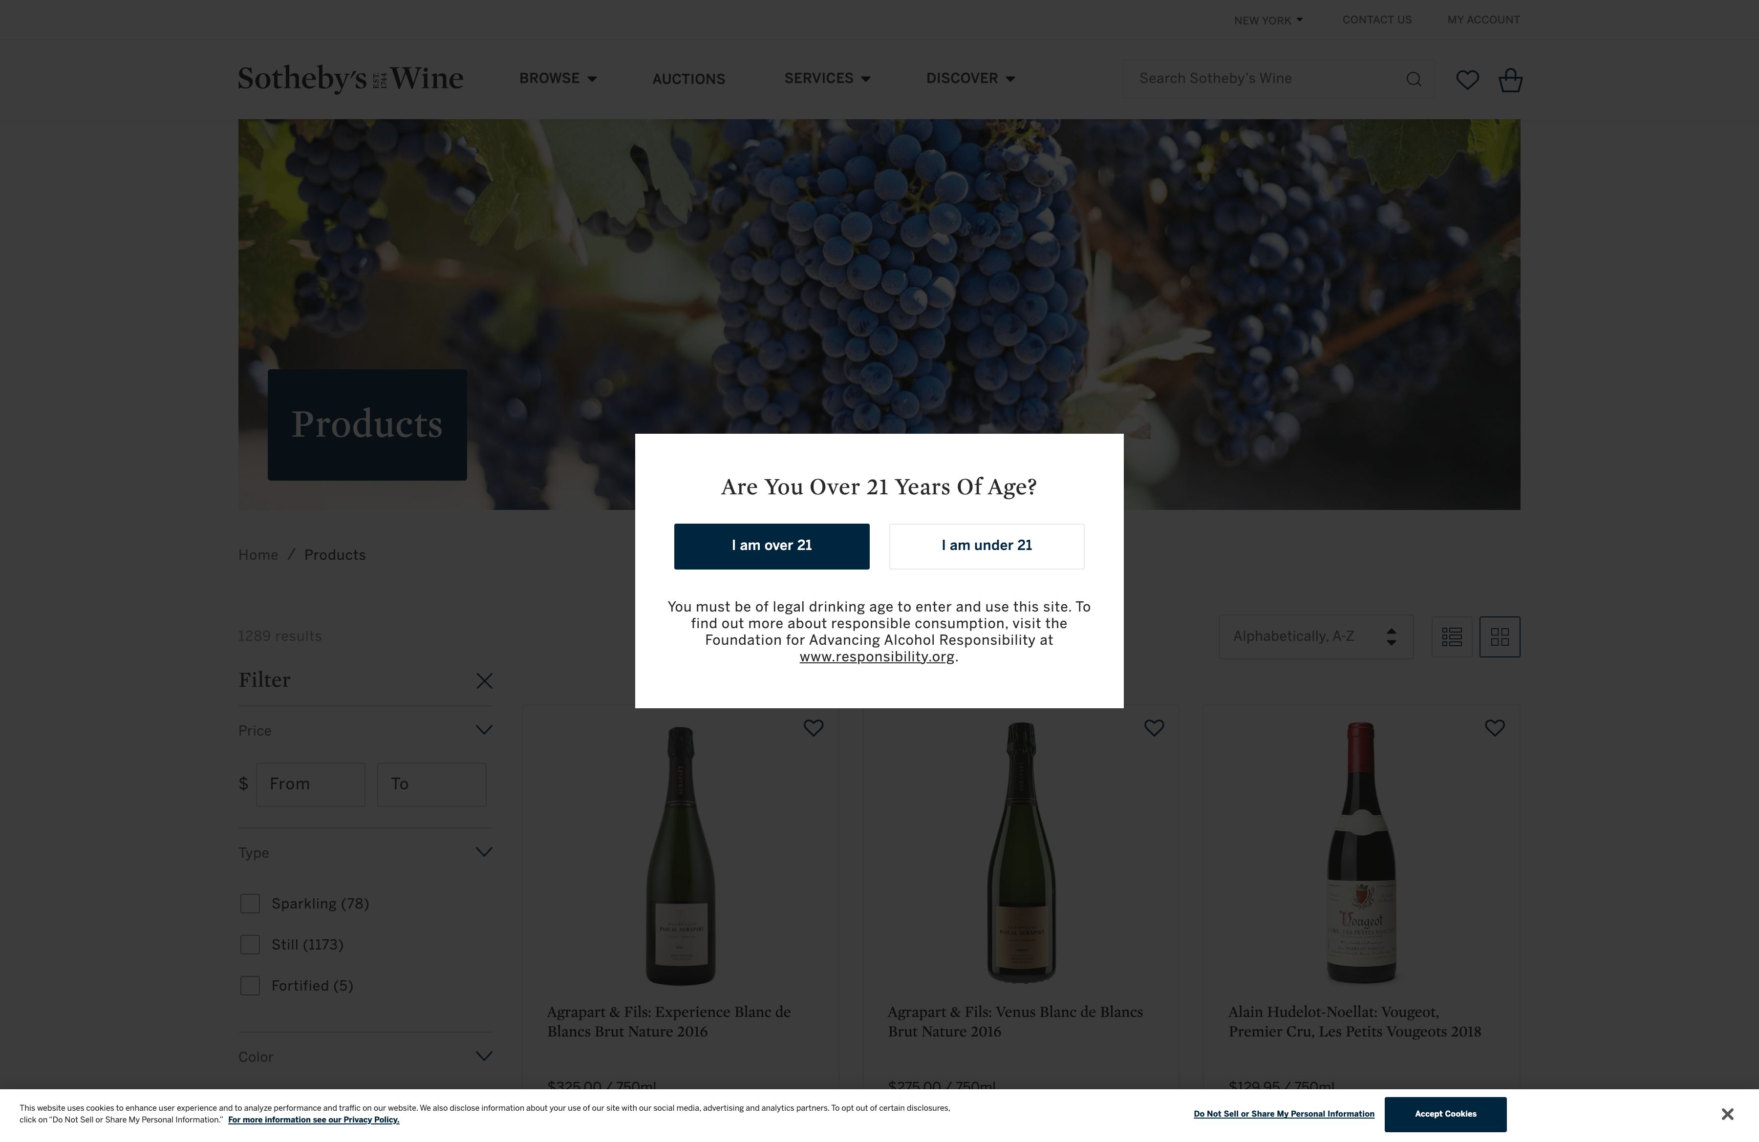Open the BROWSE menu

click(x=558, y=78)
